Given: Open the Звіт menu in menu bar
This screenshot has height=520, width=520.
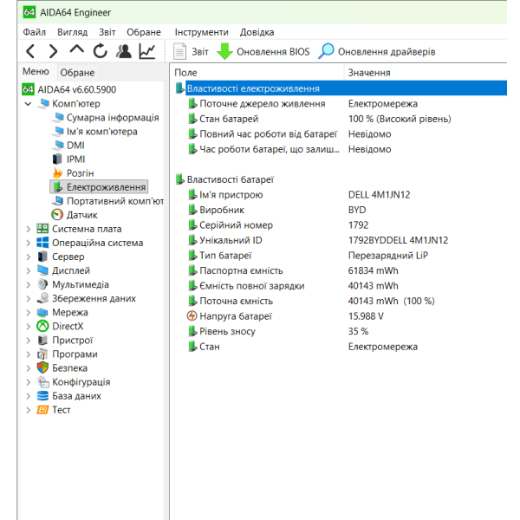Looking at the screenshot, I should (107, 32).
